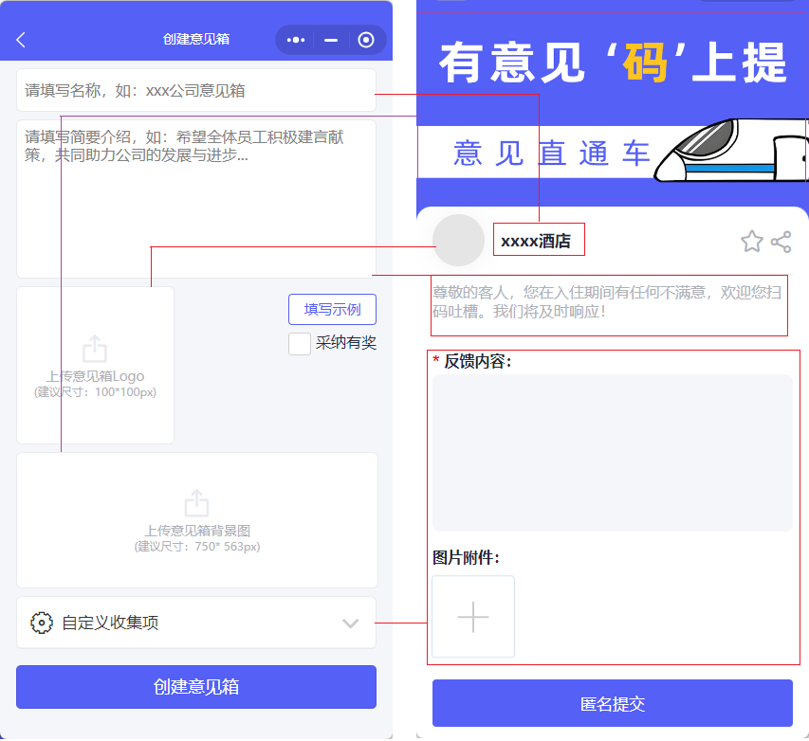This screenshot has width=809, height=741.
Task: Click the upload Logo icon
Action: [95, 349]
